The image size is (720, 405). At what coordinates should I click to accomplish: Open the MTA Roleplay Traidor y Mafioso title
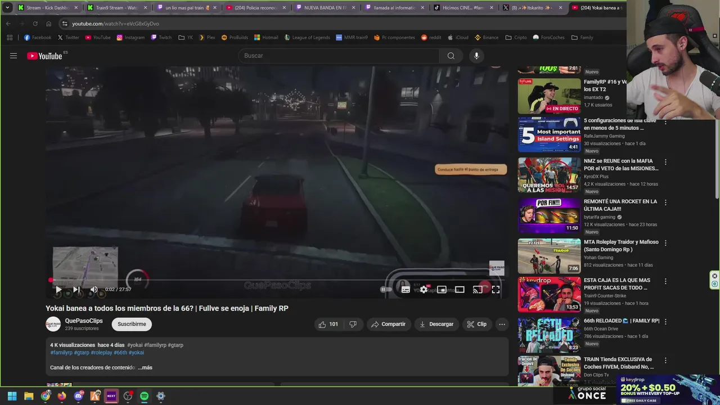pyautogui.click(x=621, y=246)
